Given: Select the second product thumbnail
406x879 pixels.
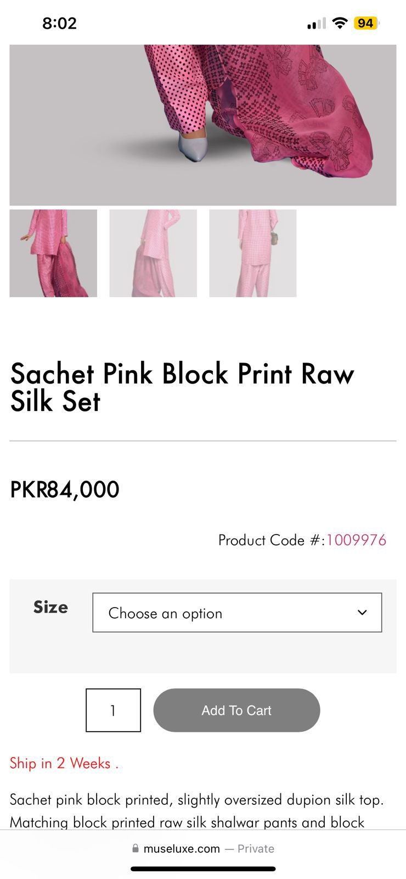Looking at the screenshot, I should pyautogui.click(x=153, y=253).
